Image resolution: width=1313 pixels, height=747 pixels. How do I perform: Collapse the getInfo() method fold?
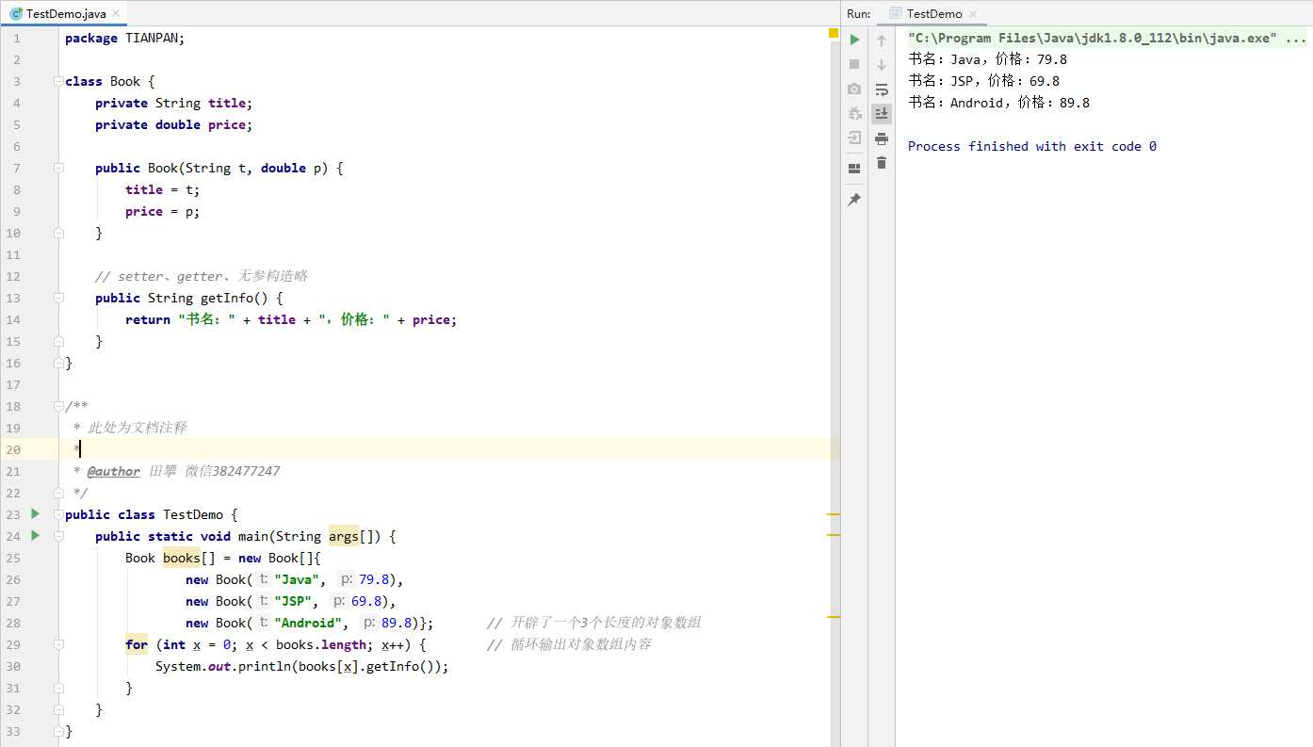pyautogui.click(x=58, y=298)
